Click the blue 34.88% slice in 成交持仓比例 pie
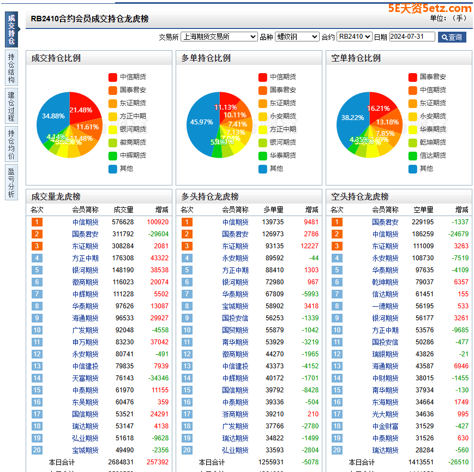The height and width of the screenshot is (472, 474). click(x=53, y=116)
